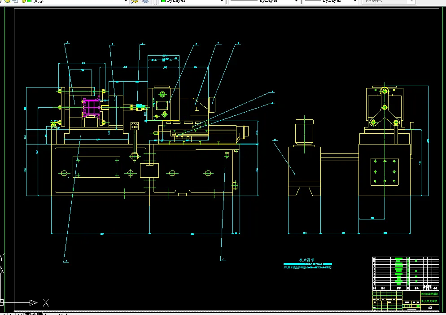This screenshot has width=446, height=315.
Task: Toggle freeze sun icon of 文字 layer
Action: tap(8, 1)
